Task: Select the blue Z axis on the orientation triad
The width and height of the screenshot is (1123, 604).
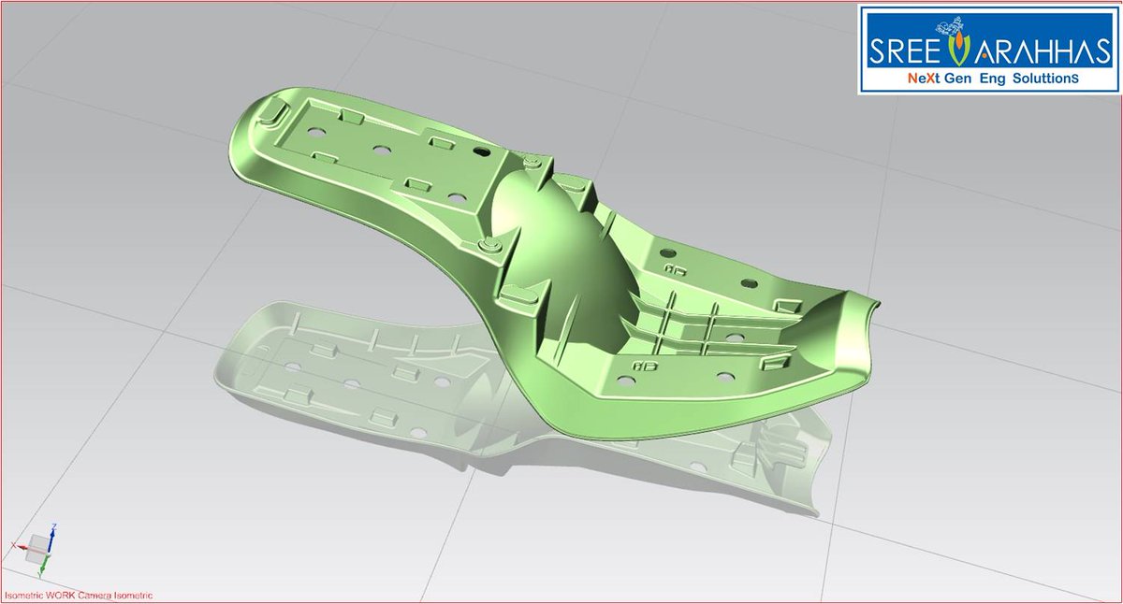Action: (51, 540)
